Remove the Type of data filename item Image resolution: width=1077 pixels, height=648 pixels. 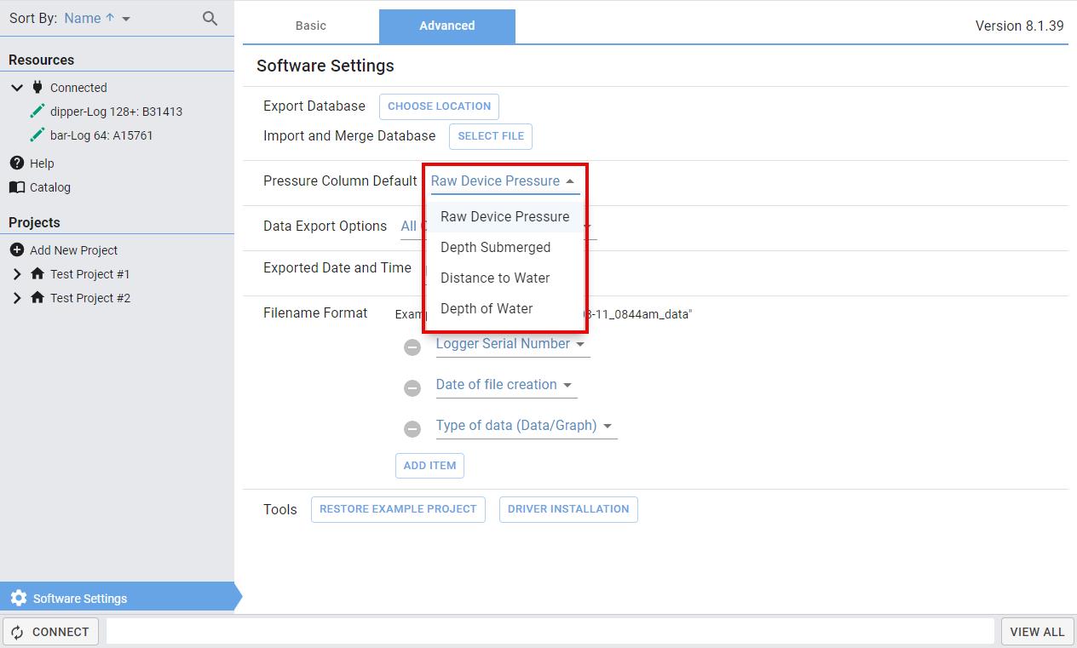tap(412, 428)
